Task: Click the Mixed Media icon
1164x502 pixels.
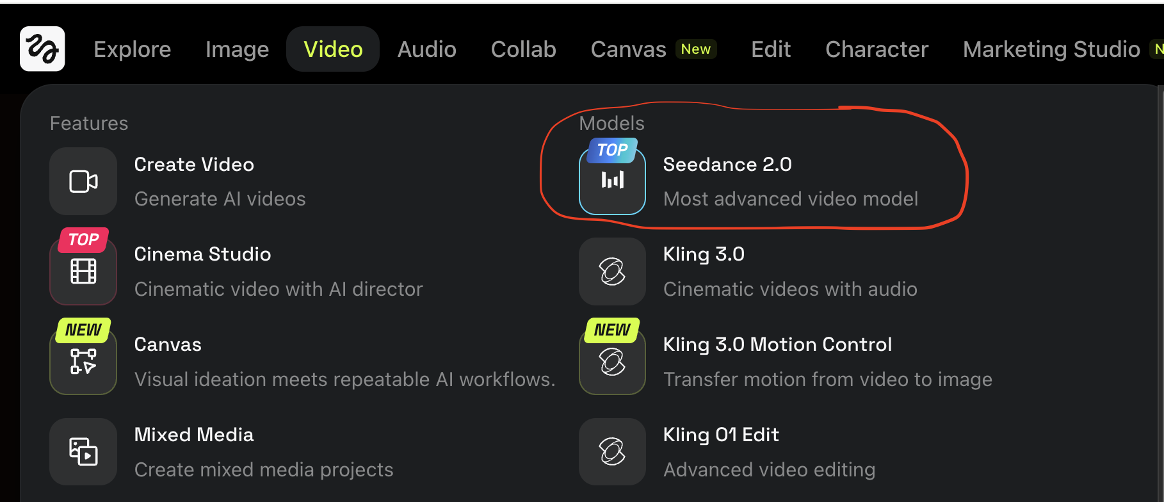Action: [83, 451]
